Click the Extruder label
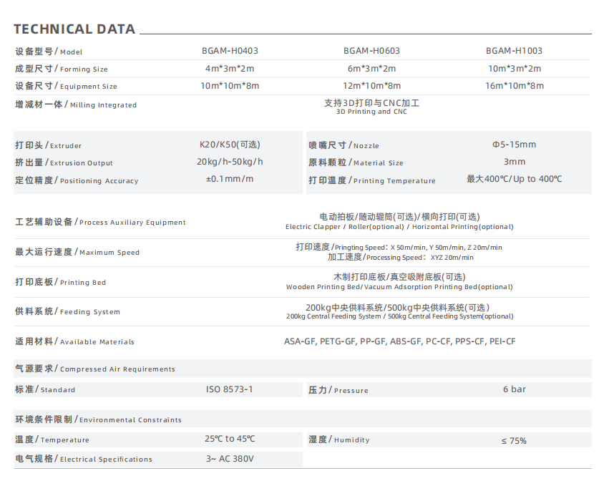The image size is (609, 496). 49,145
